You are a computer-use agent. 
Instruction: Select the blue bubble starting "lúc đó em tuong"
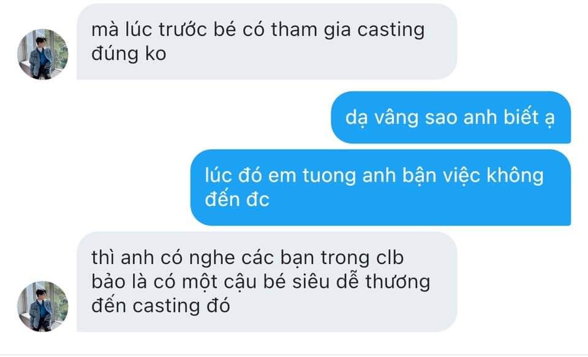[x=380, y=188]
